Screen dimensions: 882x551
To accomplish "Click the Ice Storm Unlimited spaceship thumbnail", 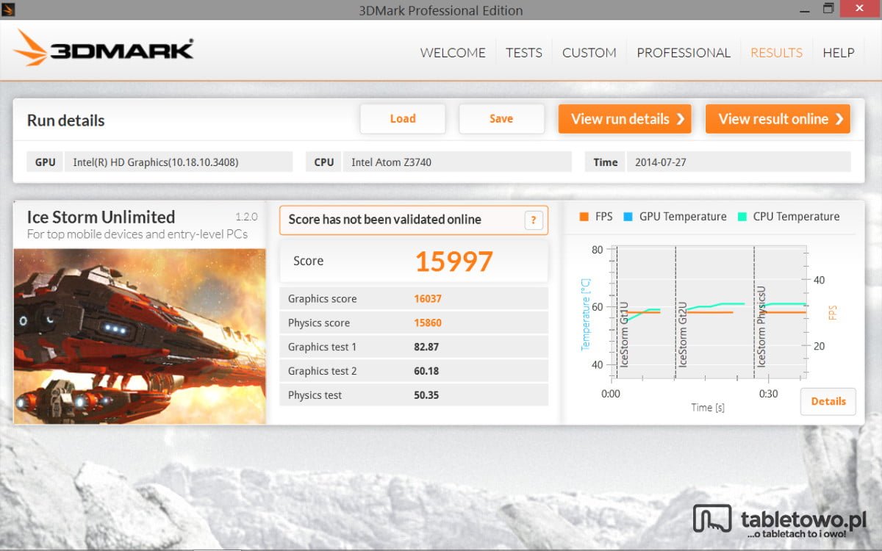I will (140, 336).
